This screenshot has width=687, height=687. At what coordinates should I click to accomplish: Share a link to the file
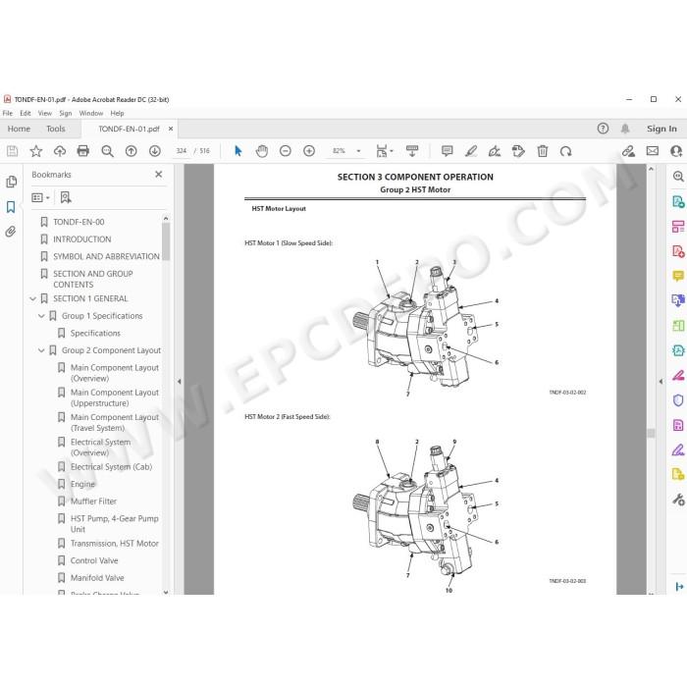pos(628,151)
